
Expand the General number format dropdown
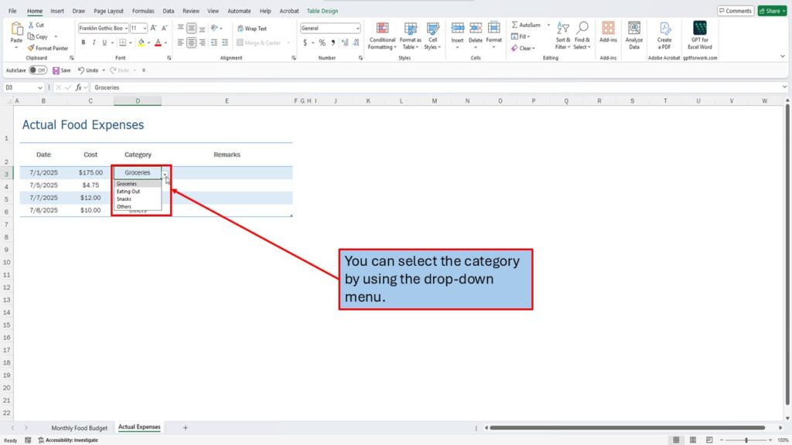pos(357,28)
